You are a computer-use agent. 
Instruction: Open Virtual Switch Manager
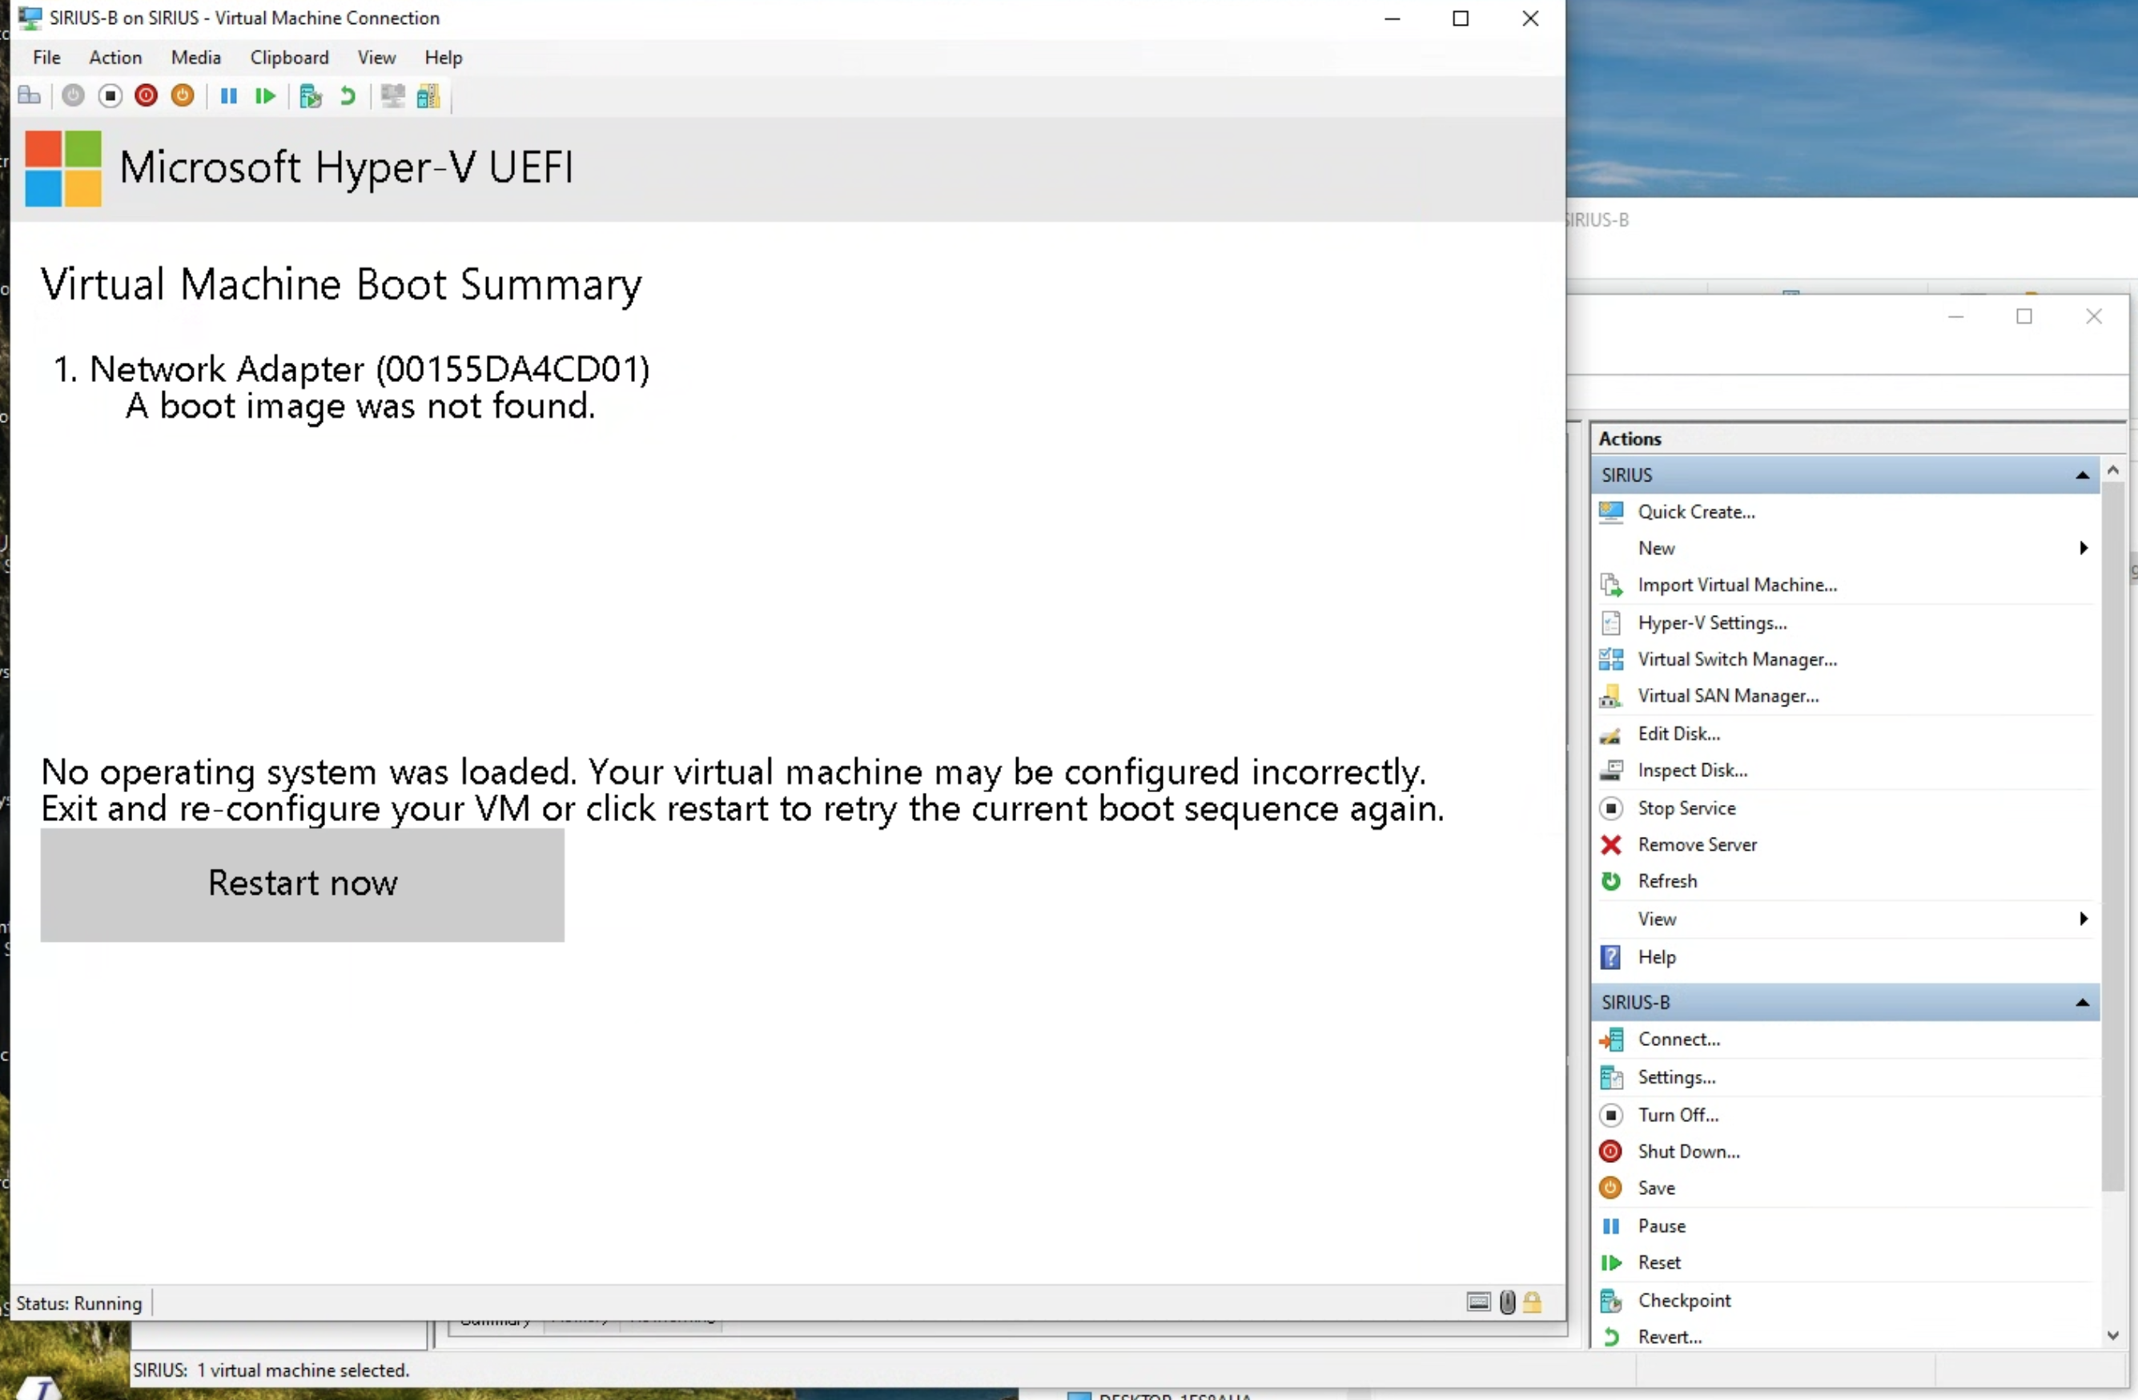1738,660
